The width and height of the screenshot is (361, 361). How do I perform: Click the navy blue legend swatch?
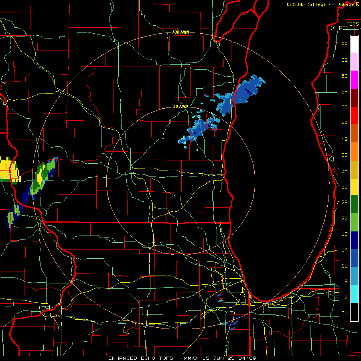354,240
